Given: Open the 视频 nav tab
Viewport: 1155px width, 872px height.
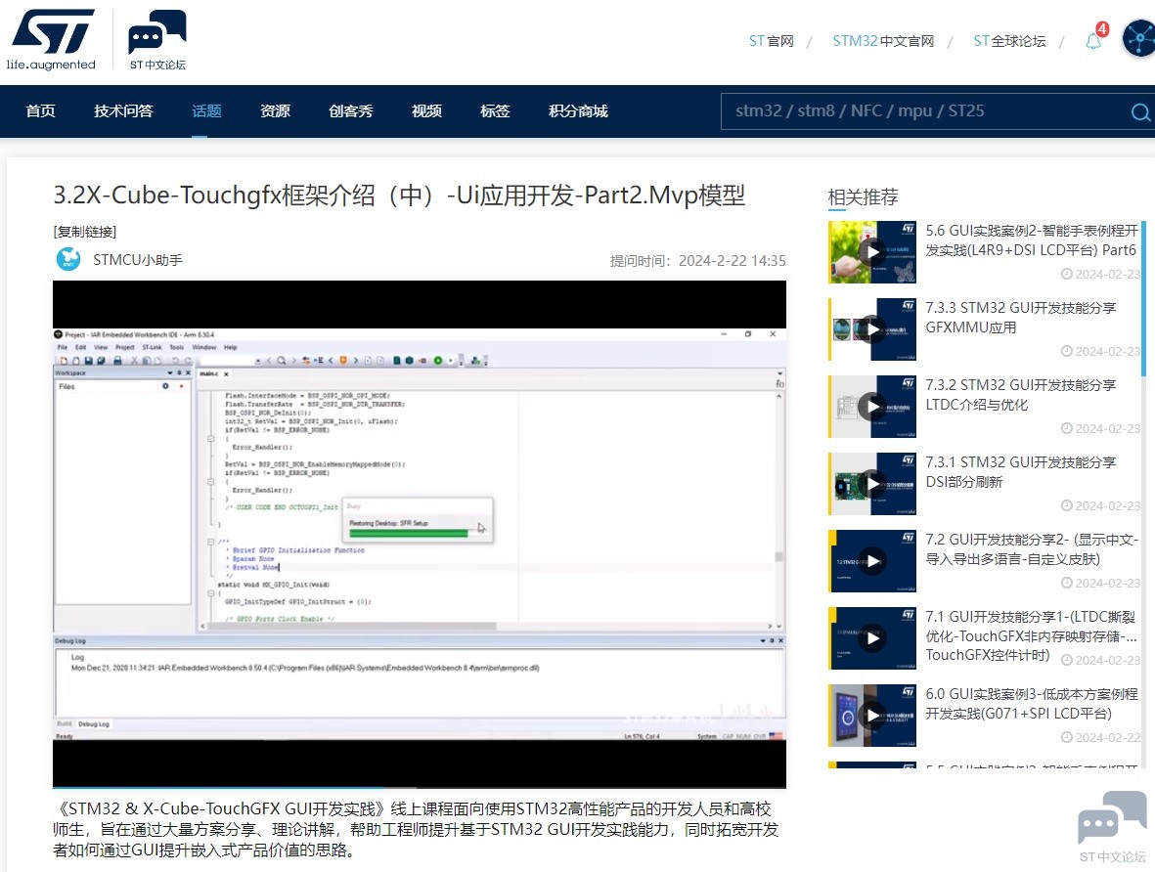Looking at the screenshot, I should pyautogui.click(x=426, y=111).
